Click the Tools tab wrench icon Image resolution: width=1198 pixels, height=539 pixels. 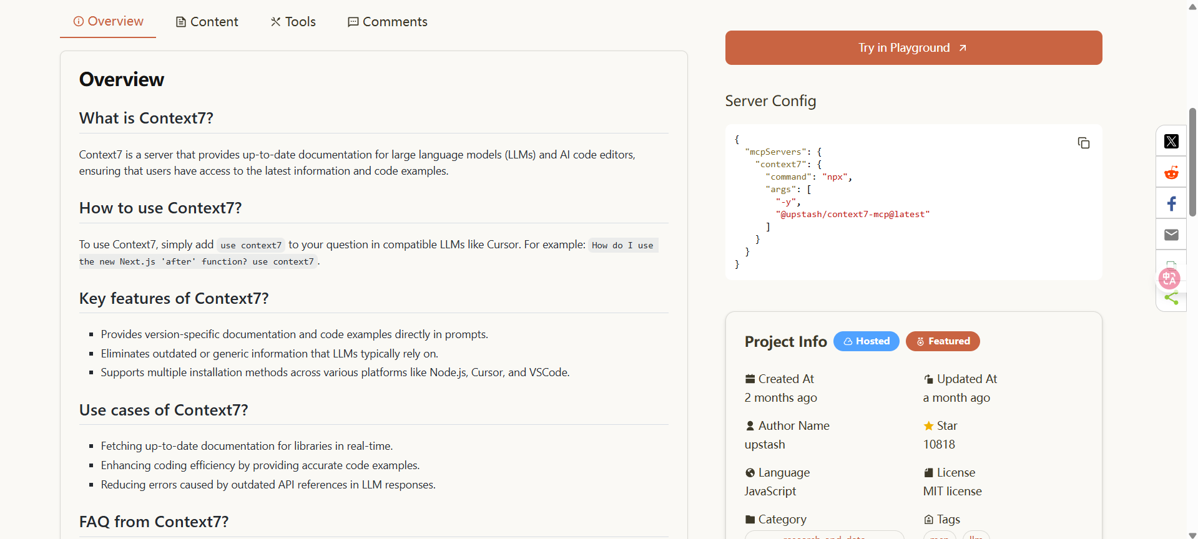(x=275, y=22)
